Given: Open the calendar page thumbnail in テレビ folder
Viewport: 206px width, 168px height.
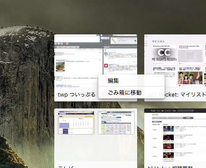Looking at the screenshot, I should point(76,123).
